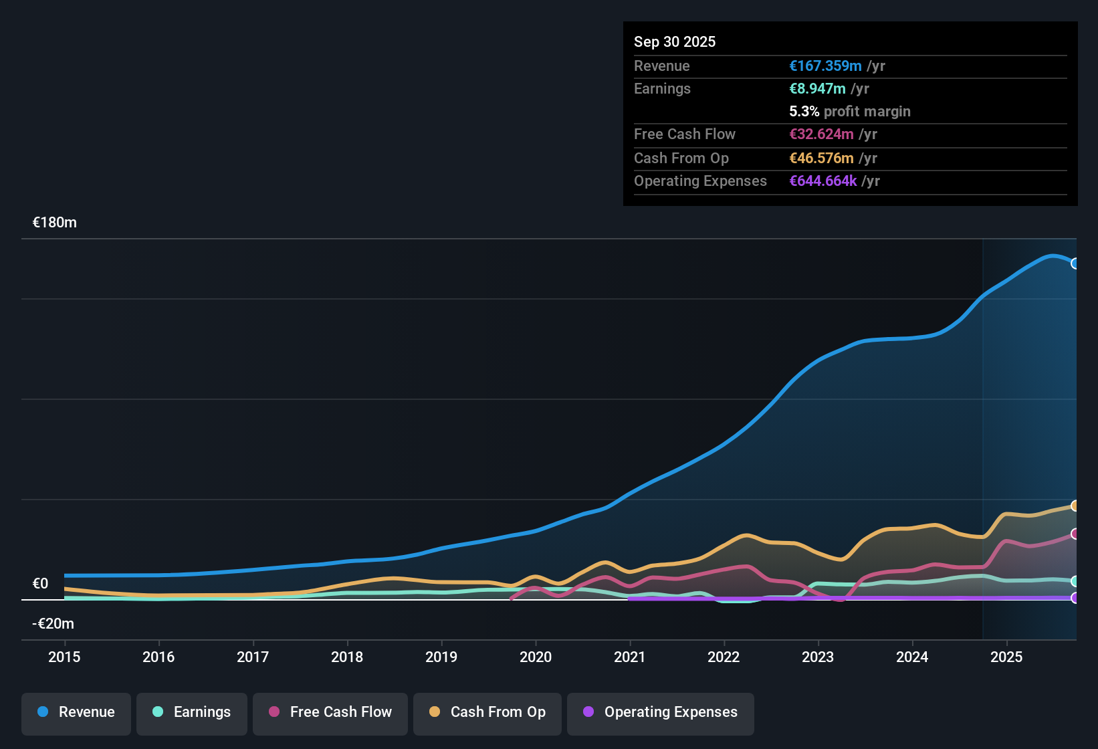Collapse the Cash From Op legend entry
1098x749 pixels.
pos(487,714)
